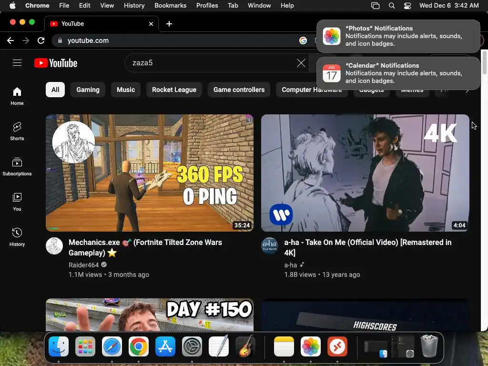The image size is (488, 366).
Task: Reload the YouTube page
Action: [x=41, y=41]
